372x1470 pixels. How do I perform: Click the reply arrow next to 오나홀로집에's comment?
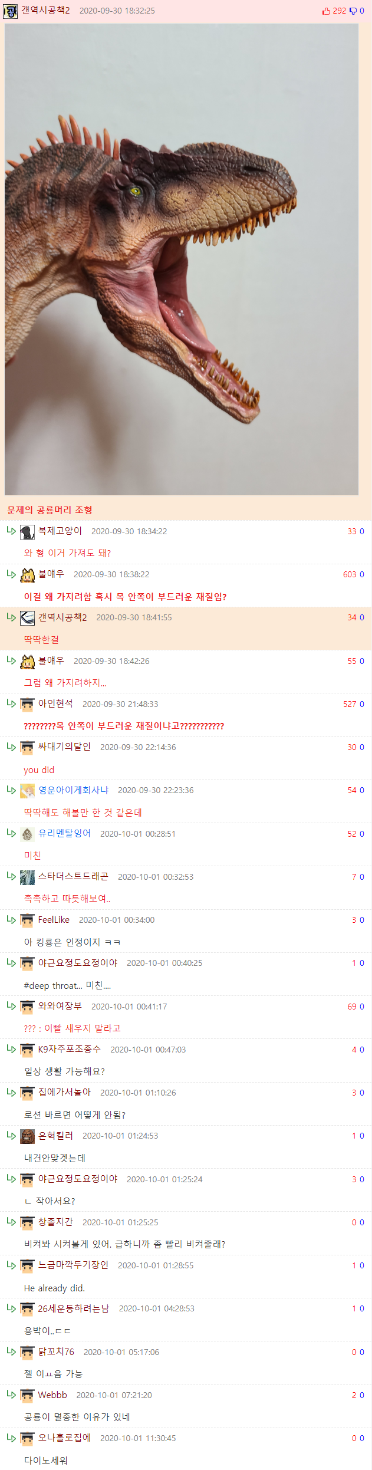11,1438
